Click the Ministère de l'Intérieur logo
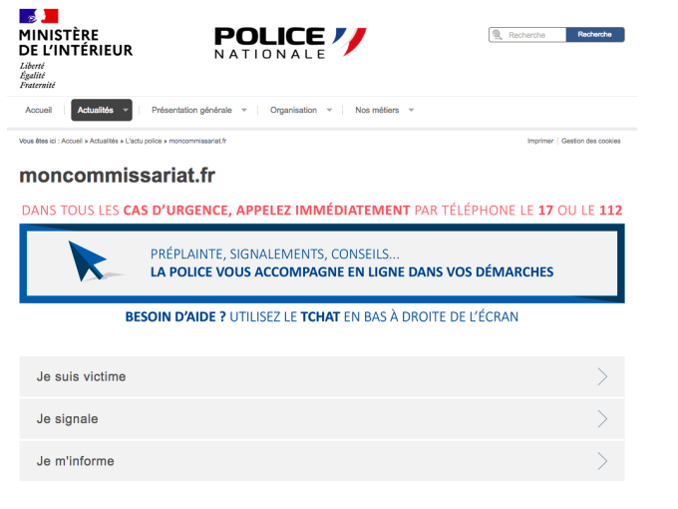This screenshot has width=678, height=509. [x=76, y=49]
